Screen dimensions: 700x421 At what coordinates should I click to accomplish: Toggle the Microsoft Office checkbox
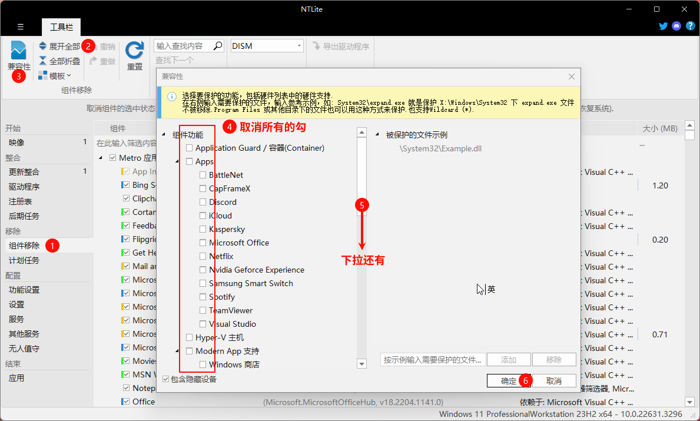point(203,243)
